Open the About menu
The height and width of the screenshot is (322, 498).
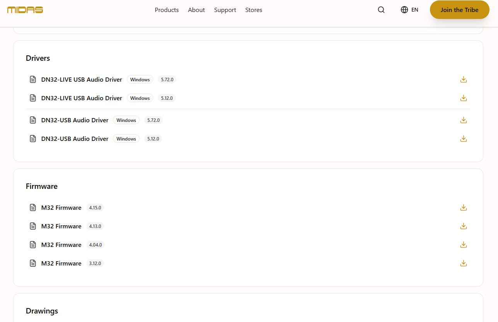click(x=196, y=10)
